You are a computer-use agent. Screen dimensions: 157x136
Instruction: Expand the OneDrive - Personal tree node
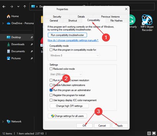pos(3,23)
